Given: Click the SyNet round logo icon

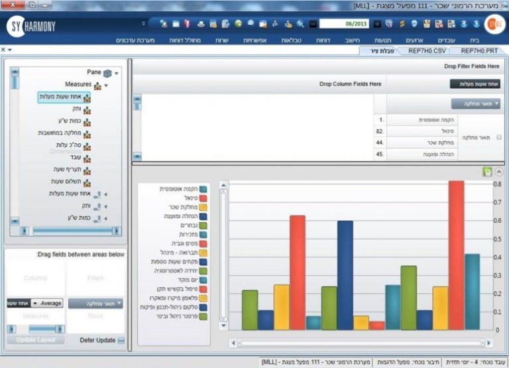Looking at the screenshot, I should tap(492, 25).
